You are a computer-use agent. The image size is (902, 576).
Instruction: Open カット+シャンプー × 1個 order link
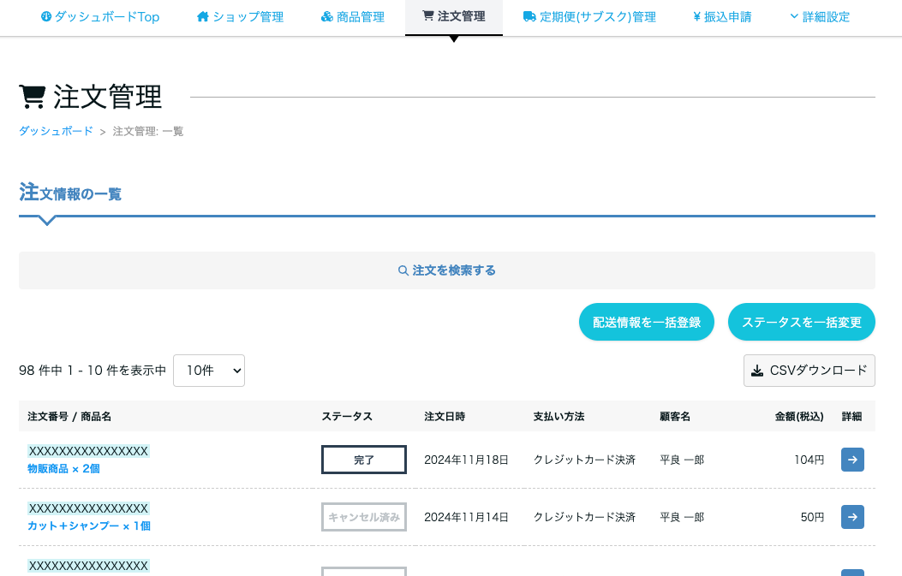[x=89, y=526]
